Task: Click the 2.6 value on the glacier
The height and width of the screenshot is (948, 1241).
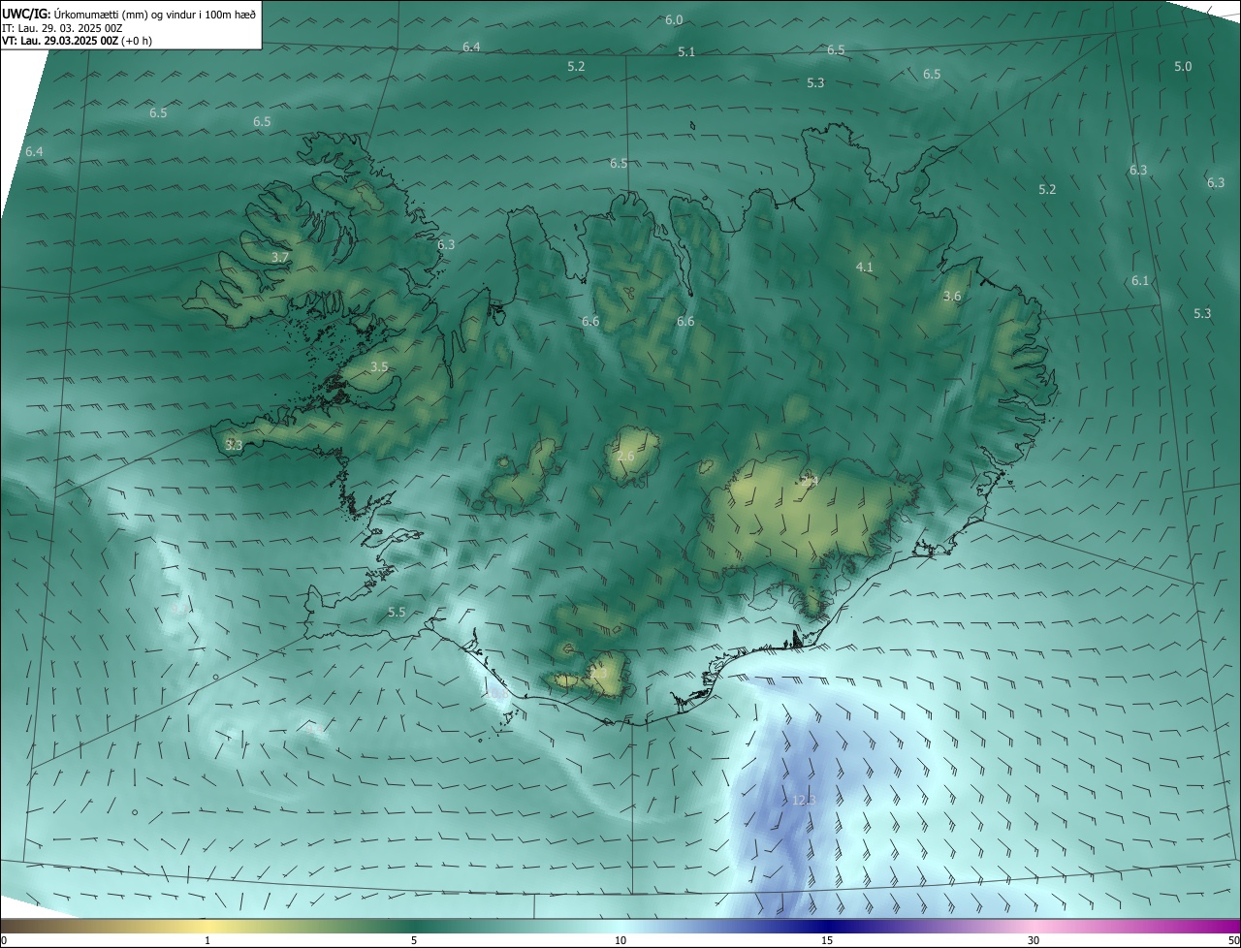Action: [x=625, y=457]
